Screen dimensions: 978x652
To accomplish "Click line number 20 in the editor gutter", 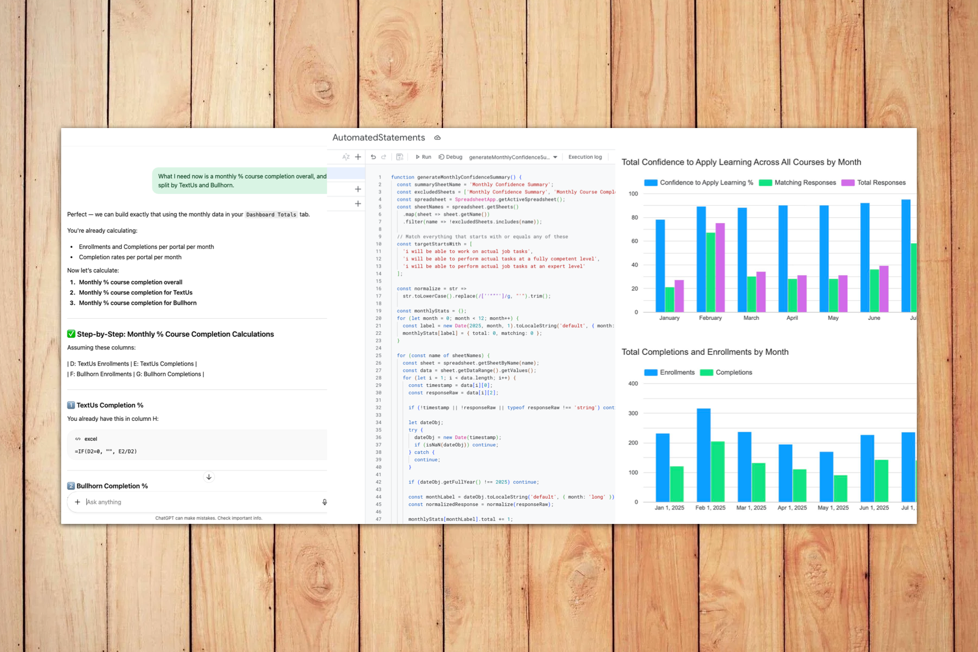I will point(379,318).
